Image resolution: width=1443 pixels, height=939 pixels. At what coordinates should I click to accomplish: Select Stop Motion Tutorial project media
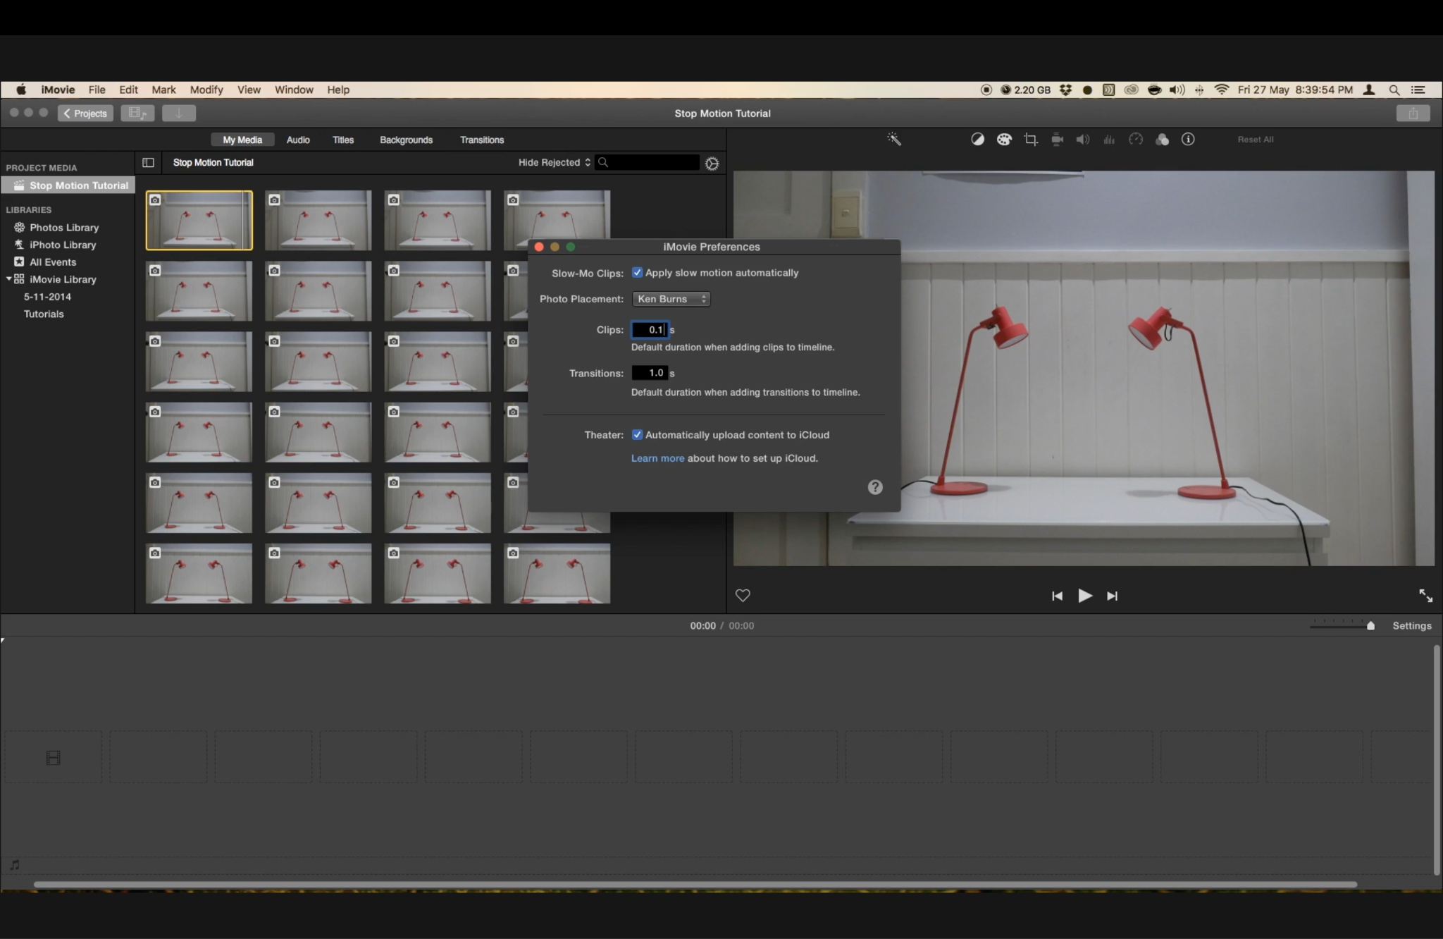click(68, 185)
